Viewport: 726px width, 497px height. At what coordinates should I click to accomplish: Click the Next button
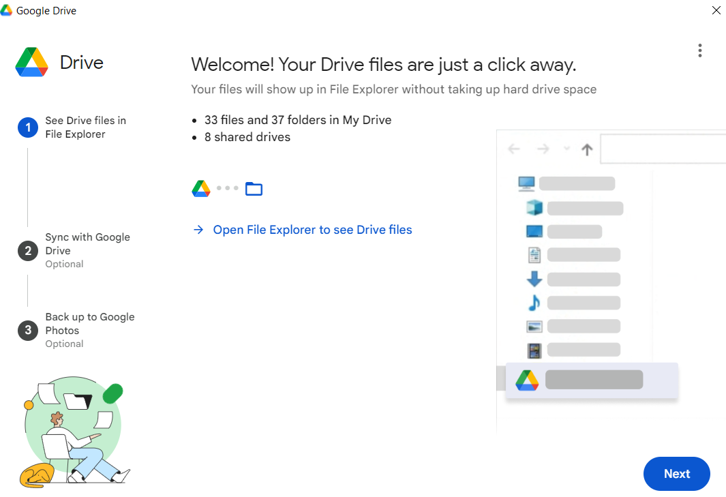[676, 473]
